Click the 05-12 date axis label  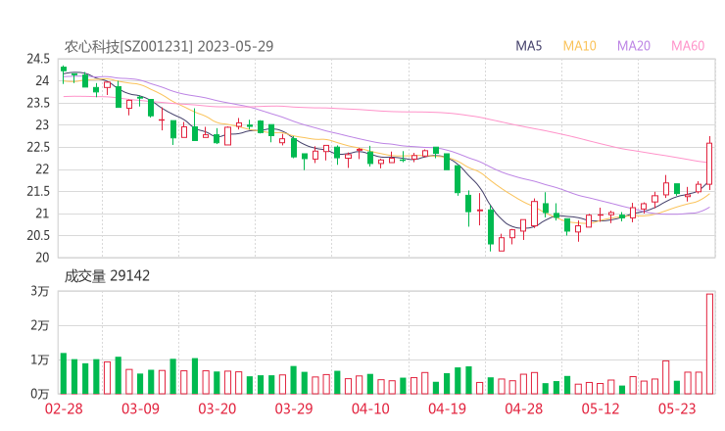click(601, 408)
